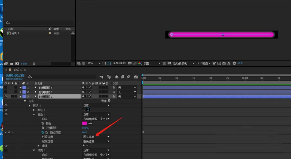The width and height of the screenshot is (291, 159).
Task: Show the hidden 填充 1 fill
Action: [x=6, y=150]
